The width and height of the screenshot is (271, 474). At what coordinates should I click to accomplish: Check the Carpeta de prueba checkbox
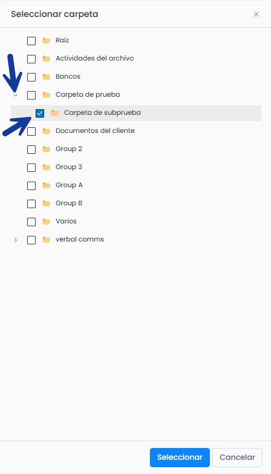[32, 95]
